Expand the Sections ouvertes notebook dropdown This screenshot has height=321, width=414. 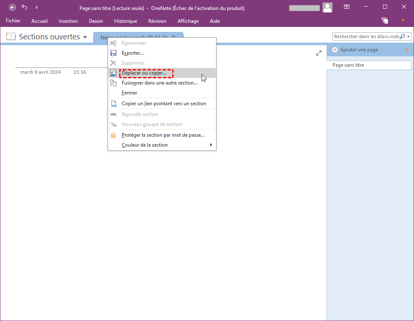coord(85,37)
